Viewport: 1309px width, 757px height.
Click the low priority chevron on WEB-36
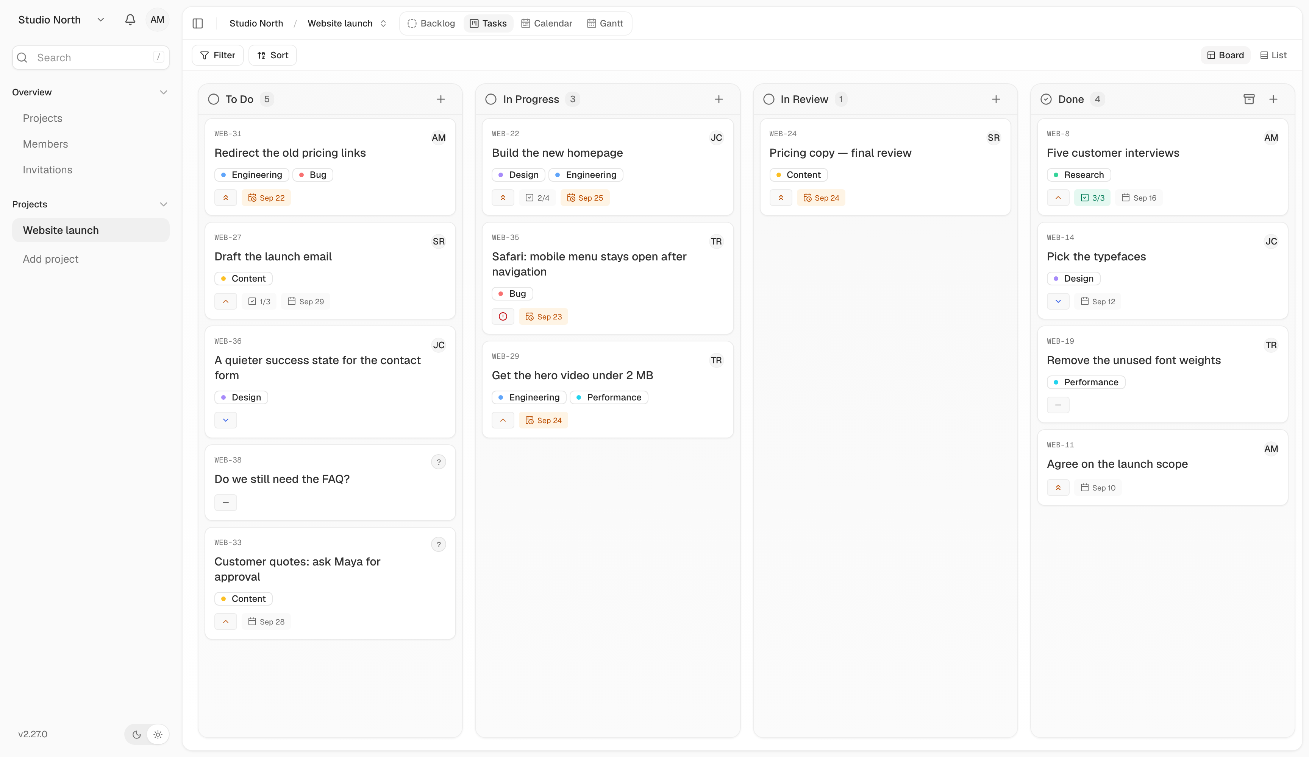coord(225,420)
